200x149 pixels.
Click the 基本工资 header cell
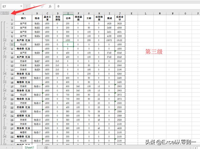[x=47, y=18]
